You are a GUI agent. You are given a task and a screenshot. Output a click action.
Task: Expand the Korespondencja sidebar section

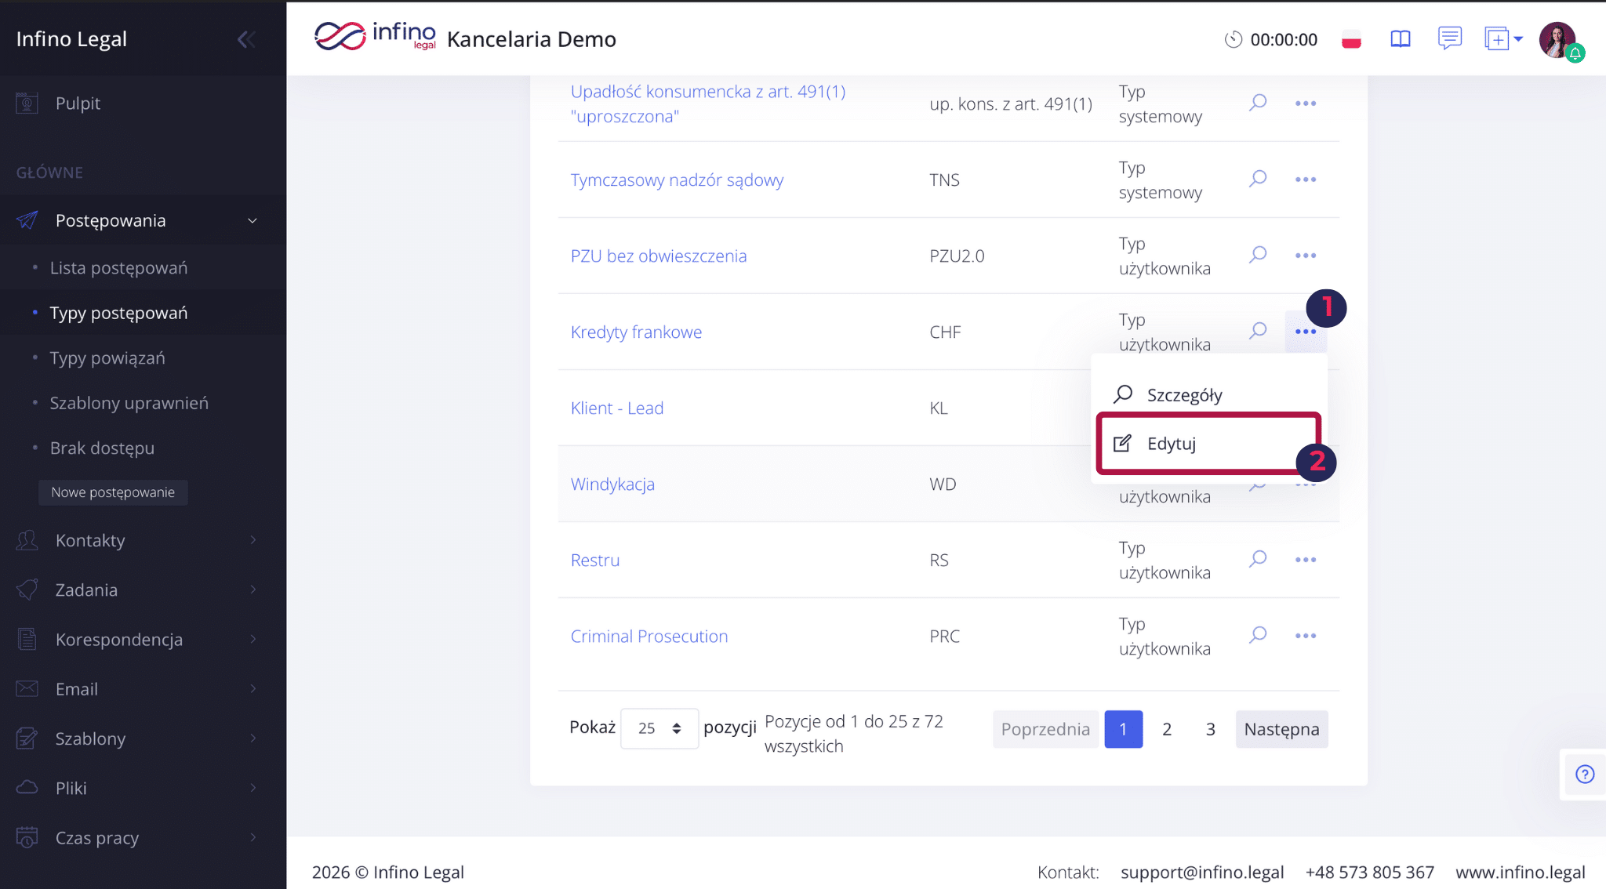tap(137, 640)
